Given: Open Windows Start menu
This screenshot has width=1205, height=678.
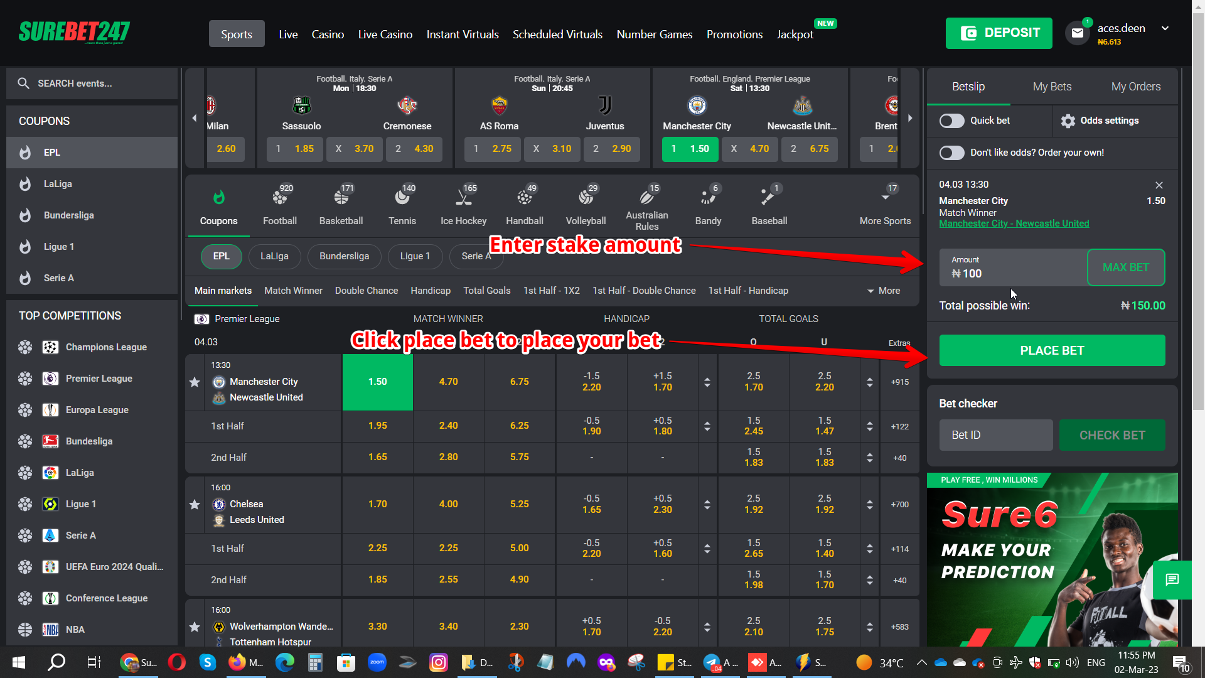Looking at the screenshot, I should point(19,662).
